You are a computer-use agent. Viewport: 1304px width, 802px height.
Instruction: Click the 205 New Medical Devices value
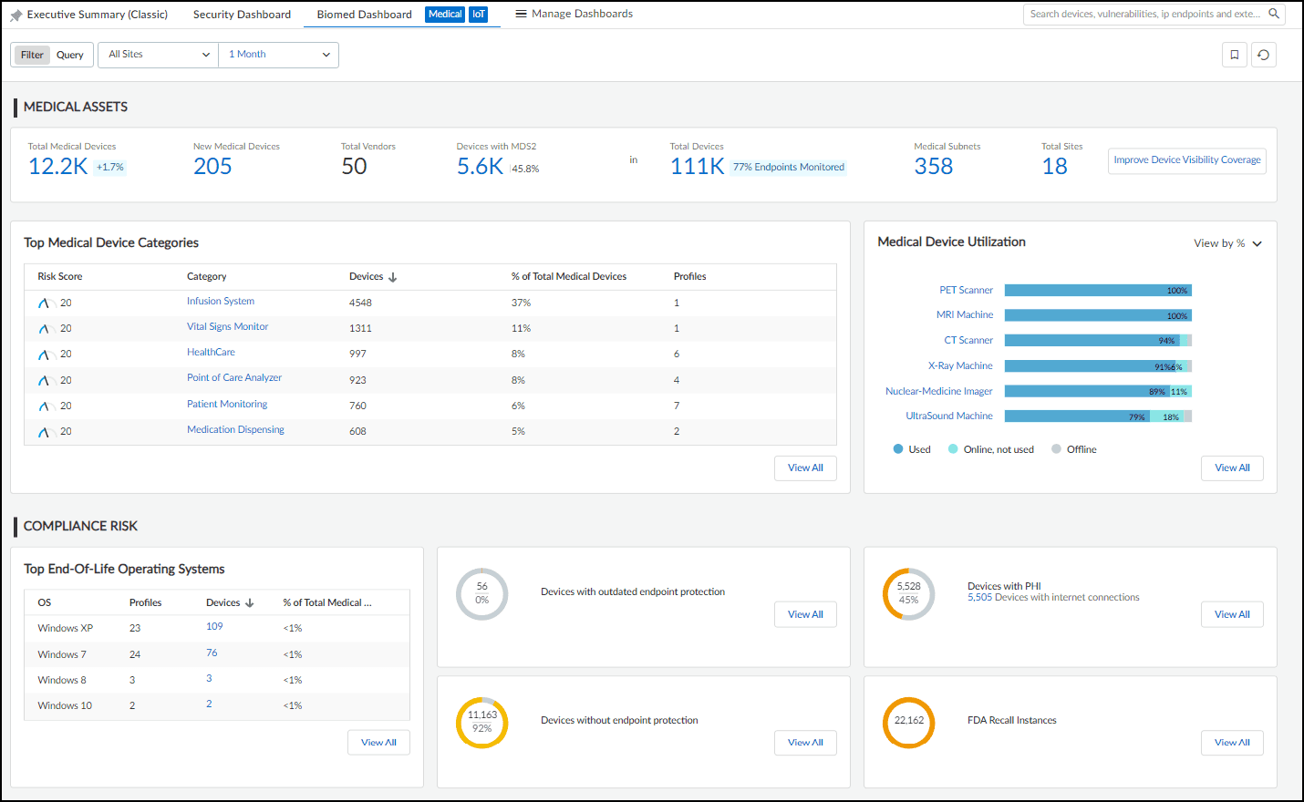click(x=212, y=167)
